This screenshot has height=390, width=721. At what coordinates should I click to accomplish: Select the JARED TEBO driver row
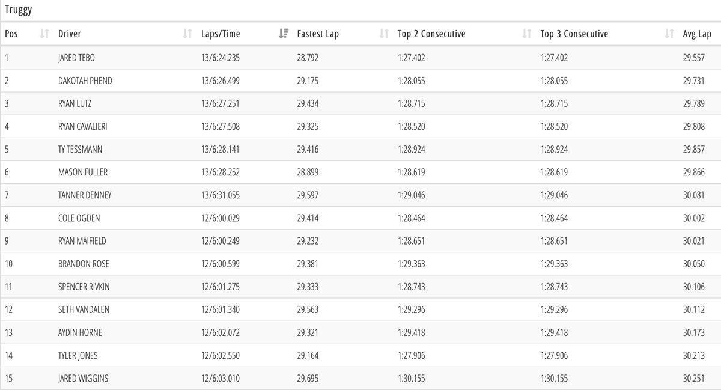tap(76, 58)
